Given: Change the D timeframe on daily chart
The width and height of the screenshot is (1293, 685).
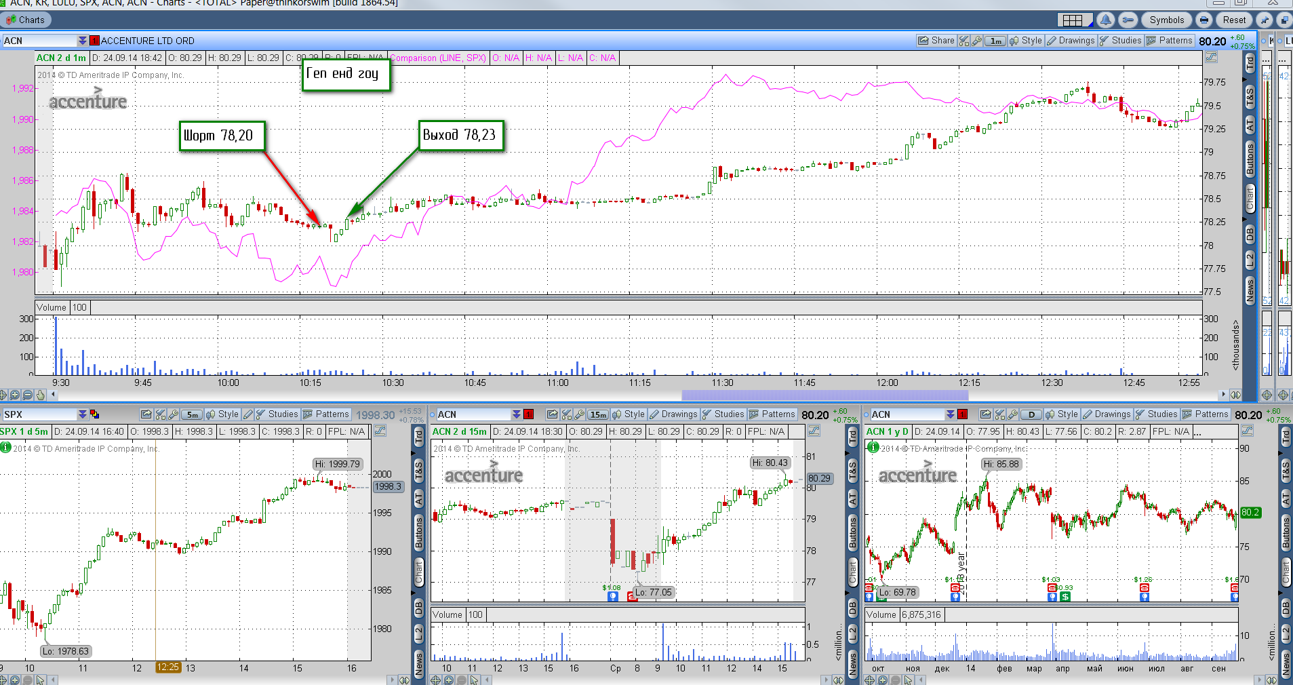Looking at the screenshot, I should [1031, 414].
